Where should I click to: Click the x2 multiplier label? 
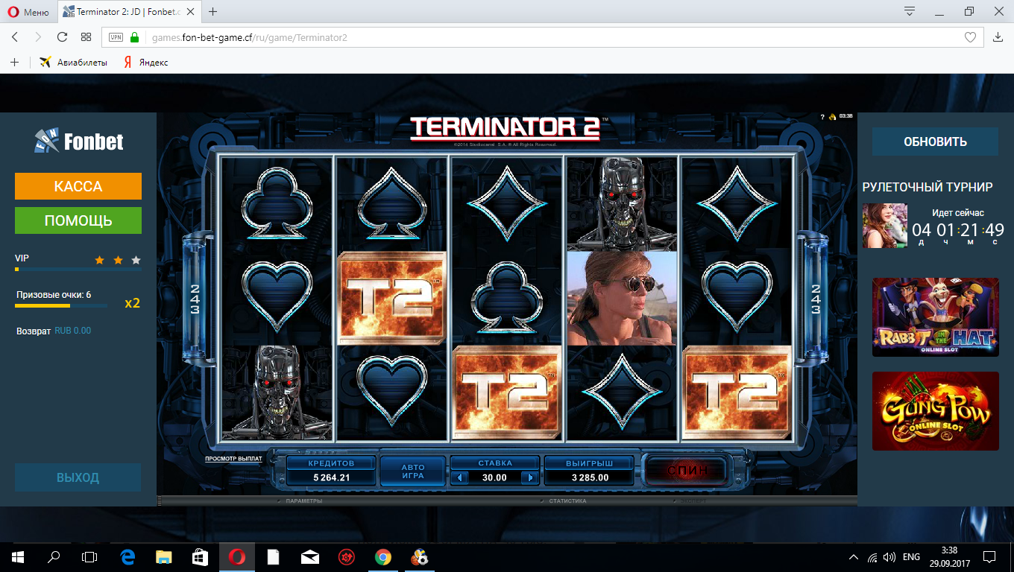click(x=132, y=303)
